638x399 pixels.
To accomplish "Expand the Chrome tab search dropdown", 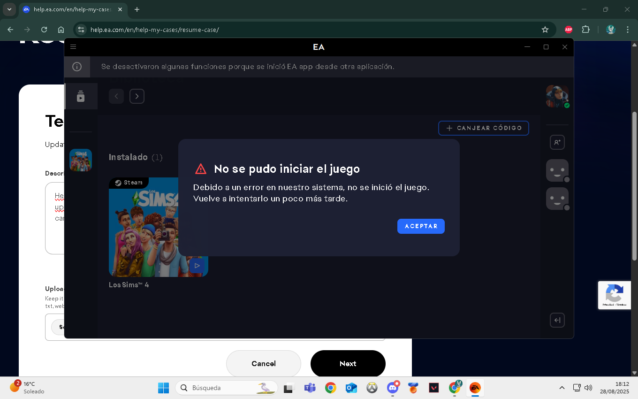I will (x=9, y=9).
